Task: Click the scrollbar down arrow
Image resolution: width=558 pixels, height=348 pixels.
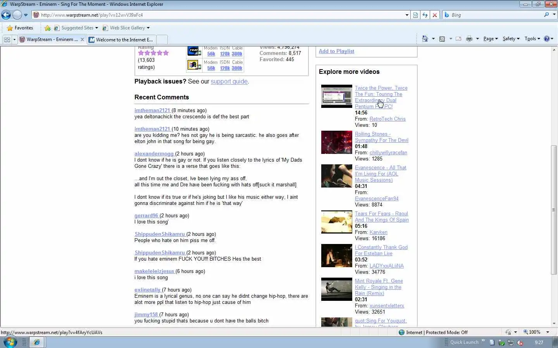Action: tap(554, 324)
